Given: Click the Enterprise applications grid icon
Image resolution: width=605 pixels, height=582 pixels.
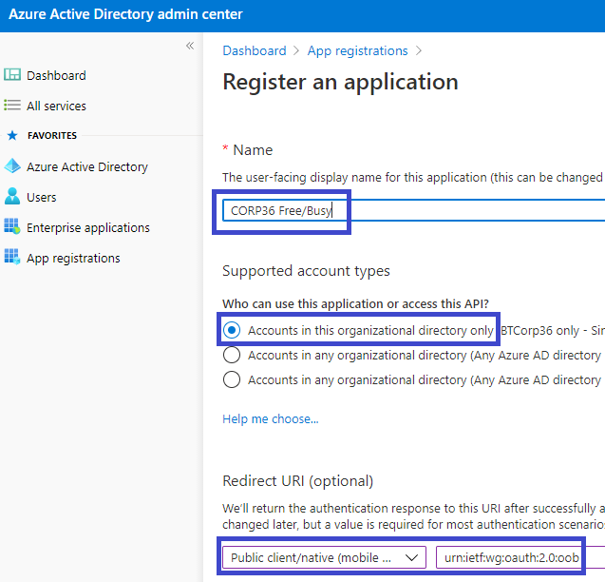Looking at the screenshot, I should point(12,227).
